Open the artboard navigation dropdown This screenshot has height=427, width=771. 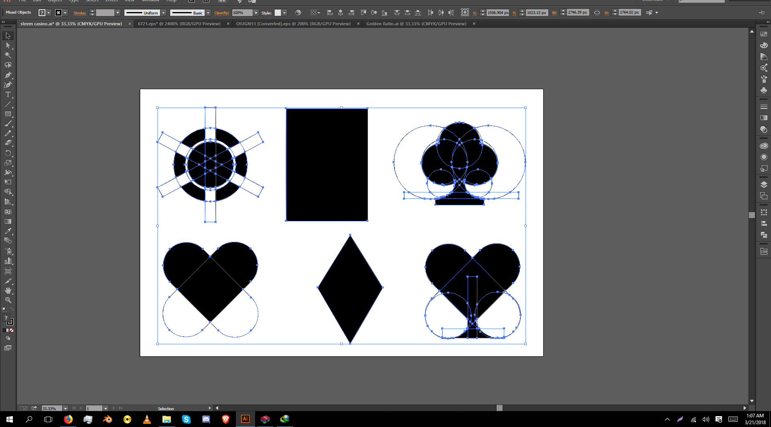106,409
